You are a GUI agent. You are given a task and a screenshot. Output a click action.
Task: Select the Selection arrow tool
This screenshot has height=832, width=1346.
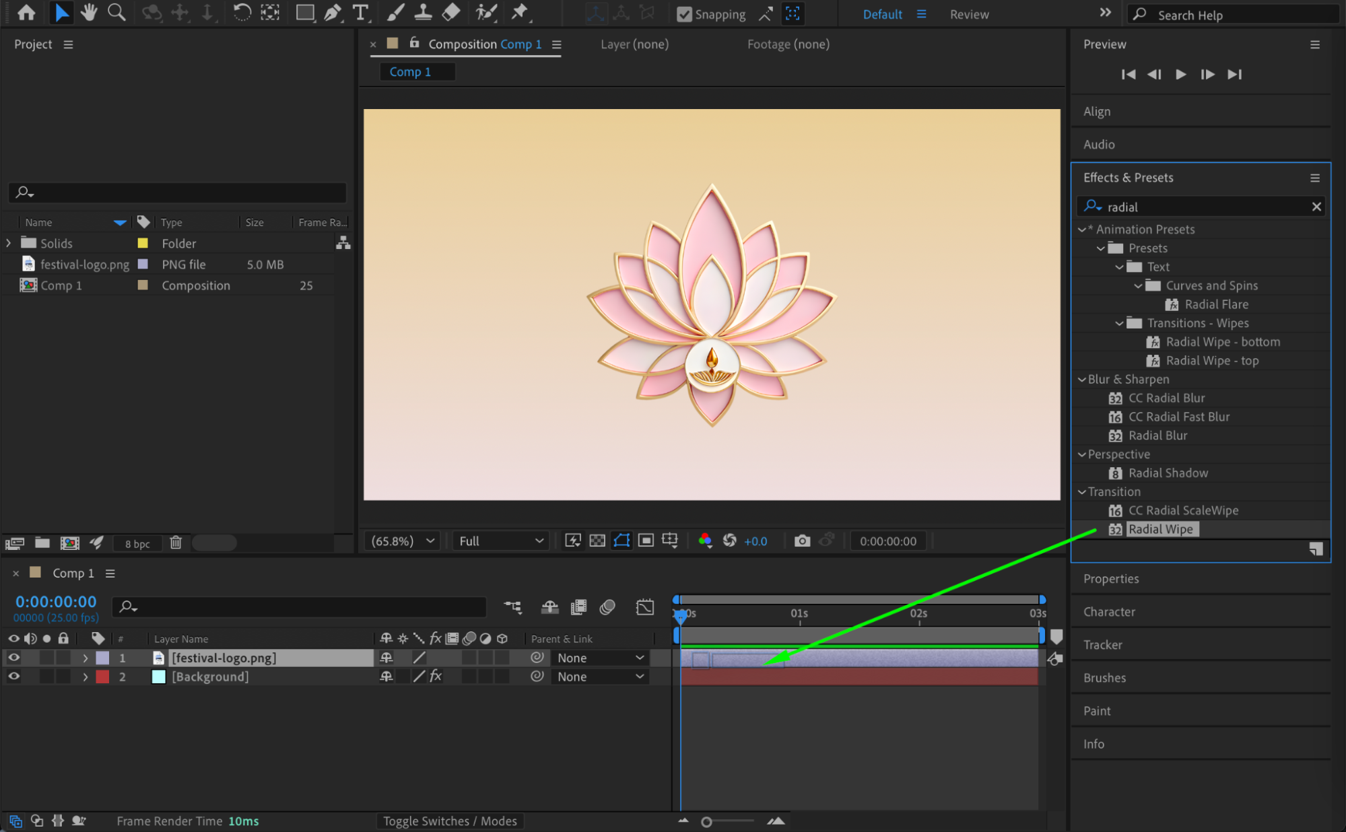61,13
